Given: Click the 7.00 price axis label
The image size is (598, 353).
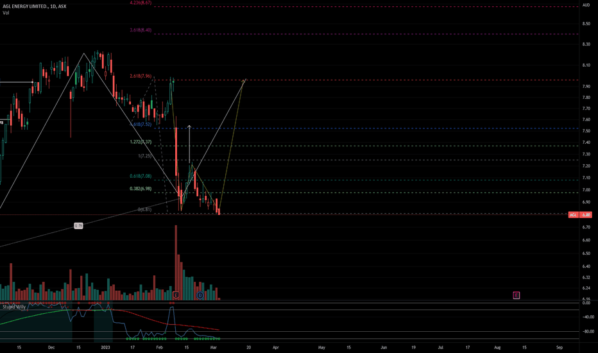Looking at the screenshot, I should pyautogui.click(x=586, y=190).
